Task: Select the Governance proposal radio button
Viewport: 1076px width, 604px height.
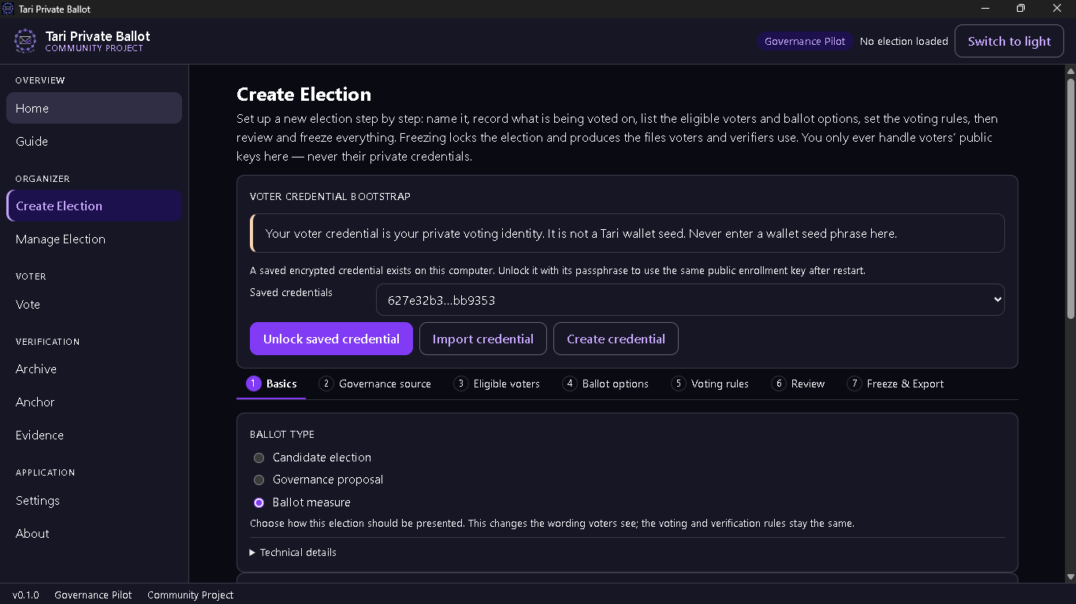Action: (259, 480)
